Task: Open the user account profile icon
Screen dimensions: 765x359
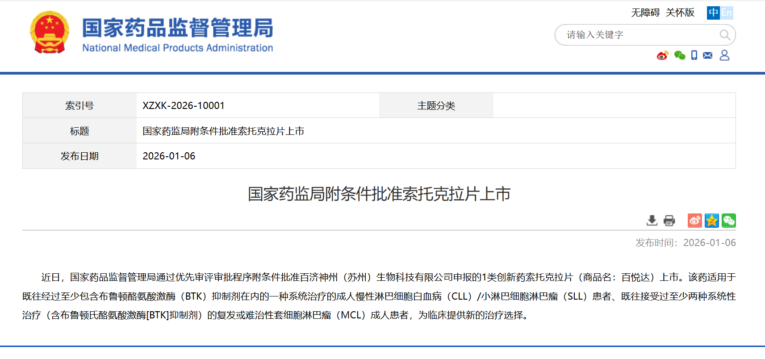Action: click(x=724, y=55)
